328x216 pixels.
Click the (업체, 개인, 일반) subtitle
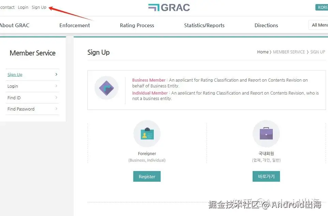(x=266, y=160)
